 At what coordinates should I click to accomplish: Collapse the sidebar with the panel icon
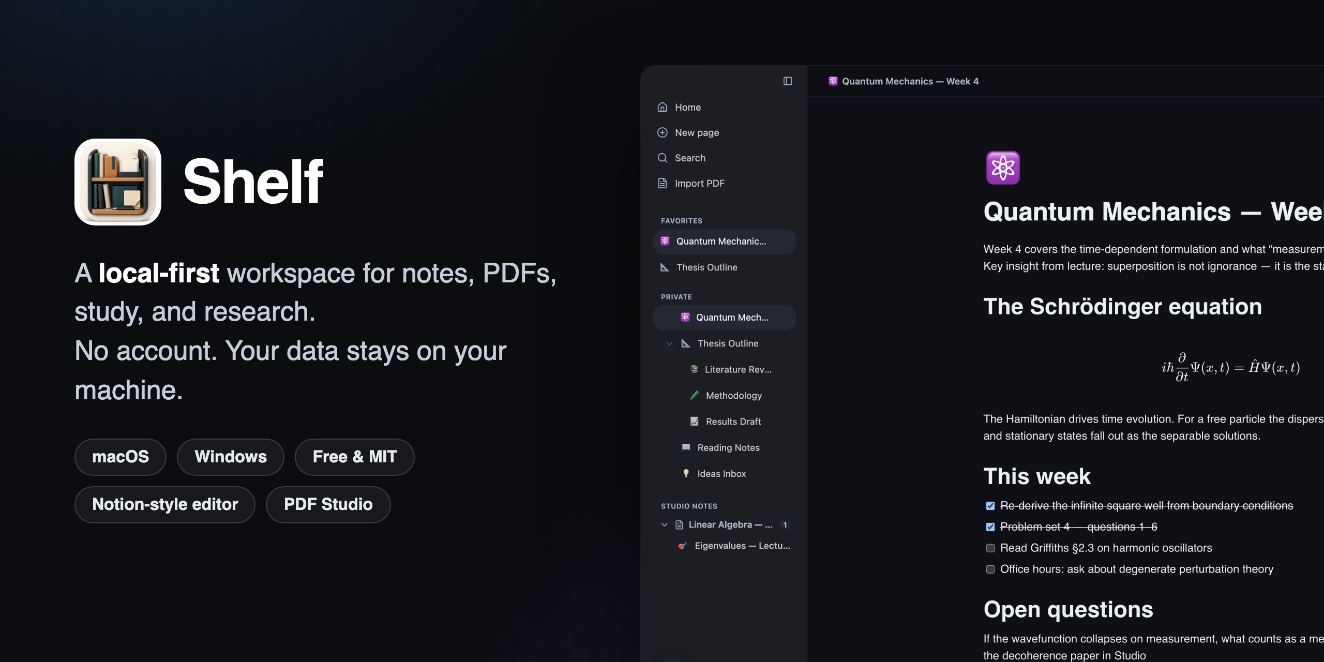tap(787, 81)
